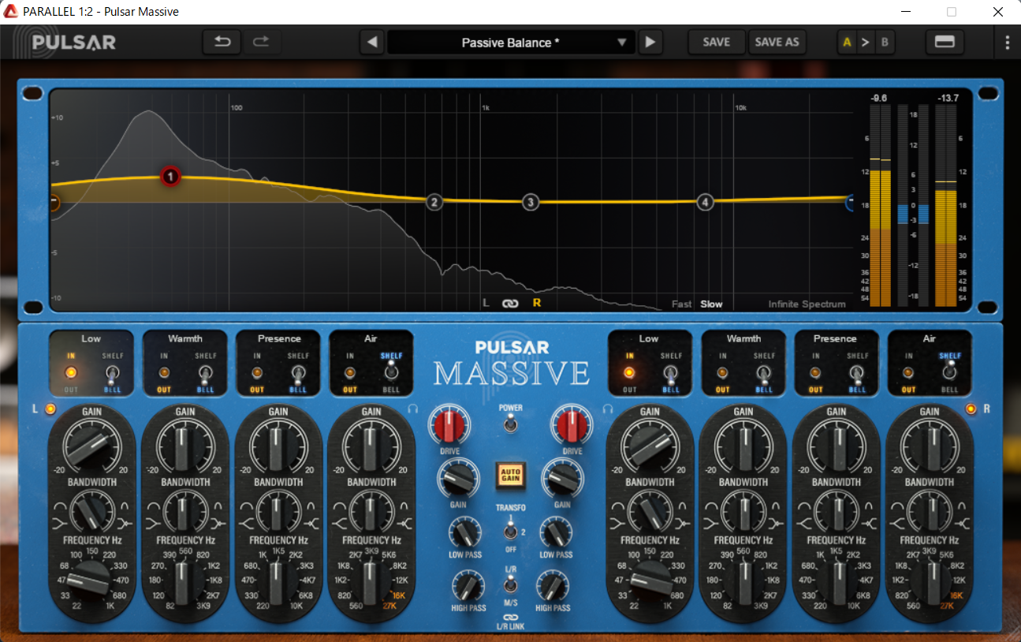Solo right channel with headphone icon
Viewport: 1021px width, 642px height.
pos(608,409)
